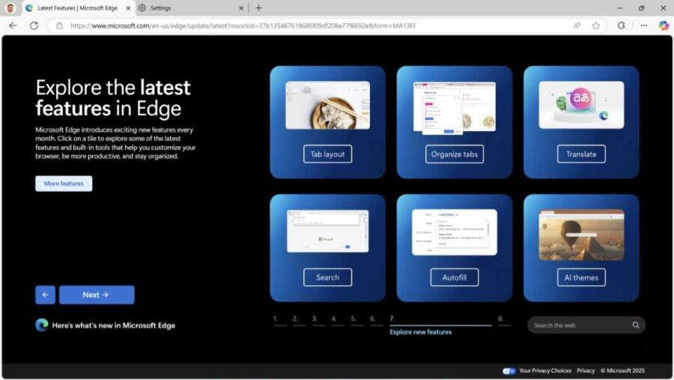Jump to step 3 in progress bar

point(318,320)
